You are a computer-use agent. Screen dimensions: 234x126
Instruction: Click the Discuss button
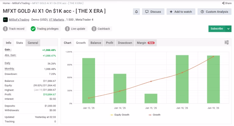[x=153, y=12]
